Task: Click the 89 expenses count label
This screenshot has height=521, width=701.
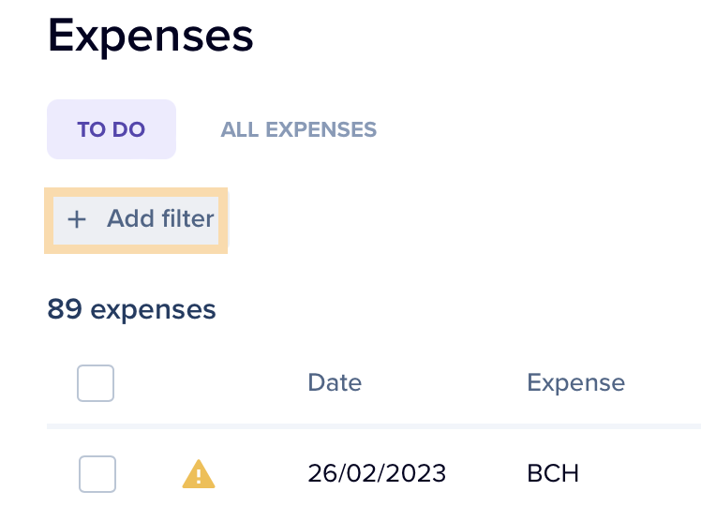Action: click(131, 309)
